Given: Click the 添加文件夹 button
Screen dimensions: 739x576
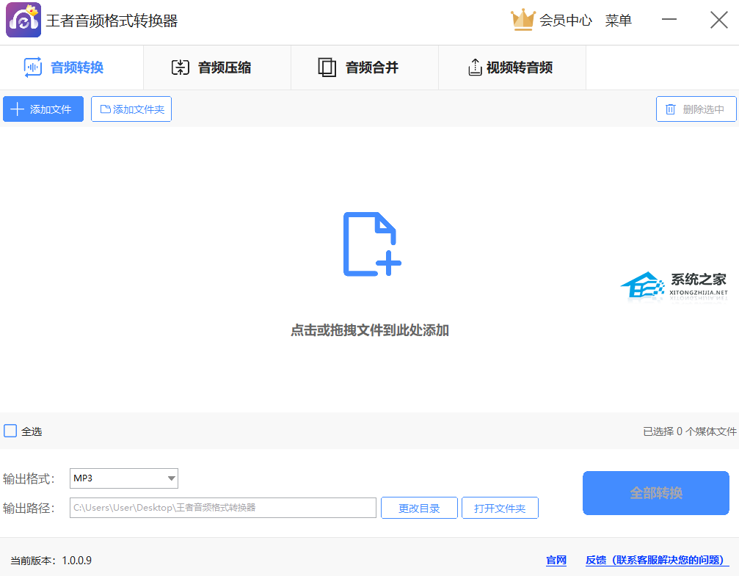Looking at the screenshot, I should tap(131, 109).
